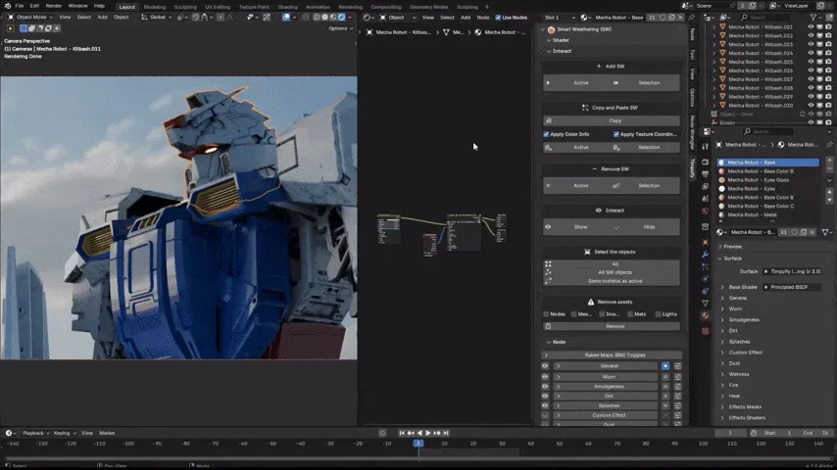Open the Object Data properties tab
Image resolution: width=837 pixels, height=470 pixels.
click(x=705, y=303)
